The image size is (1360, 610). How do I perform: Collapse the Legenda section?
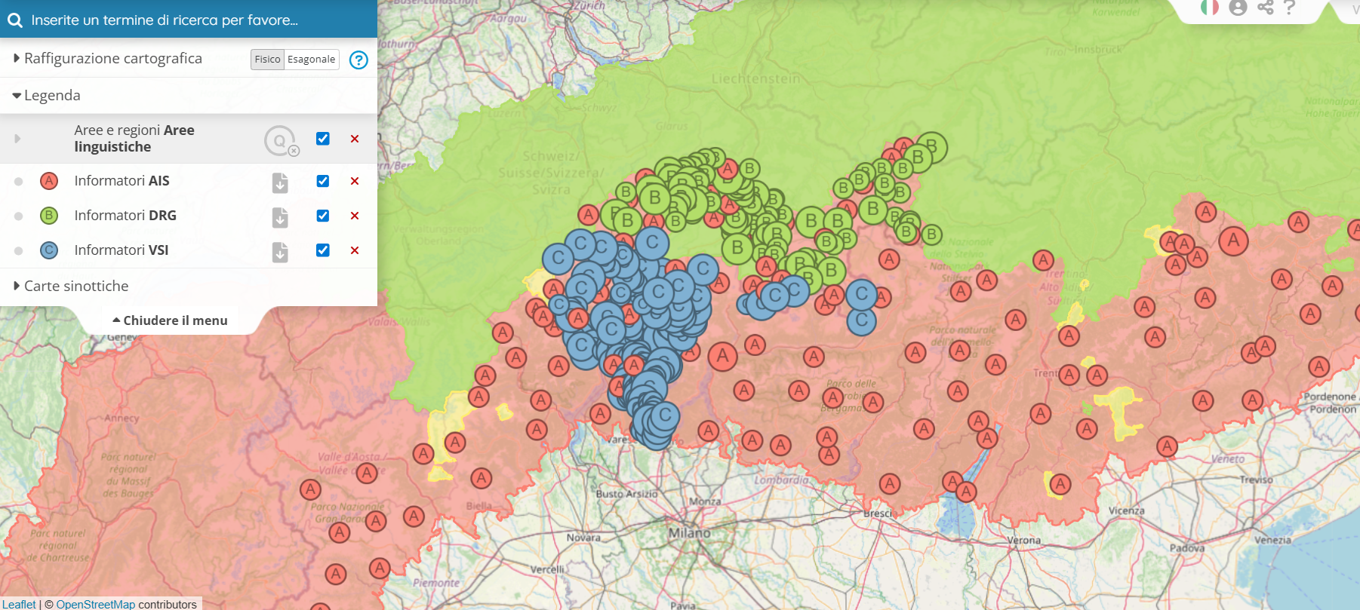tap(51, 96)
